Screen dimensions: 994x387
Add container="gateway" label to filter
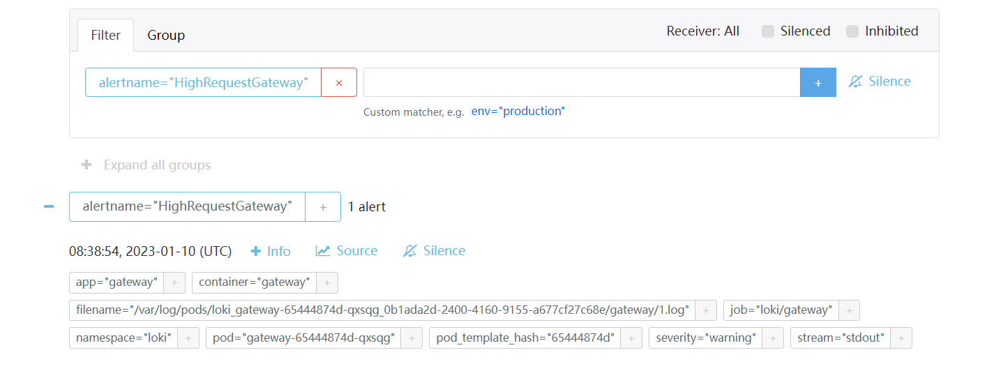(326, 282)
